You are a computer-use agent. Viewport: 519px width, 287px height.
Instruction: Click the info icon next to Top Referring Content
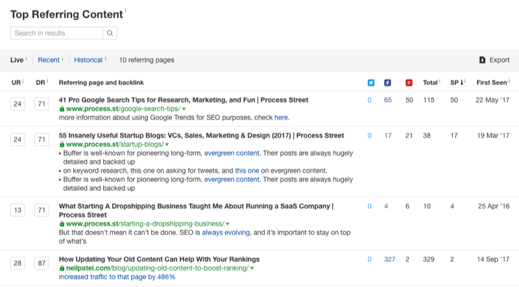tap(125, 10)
